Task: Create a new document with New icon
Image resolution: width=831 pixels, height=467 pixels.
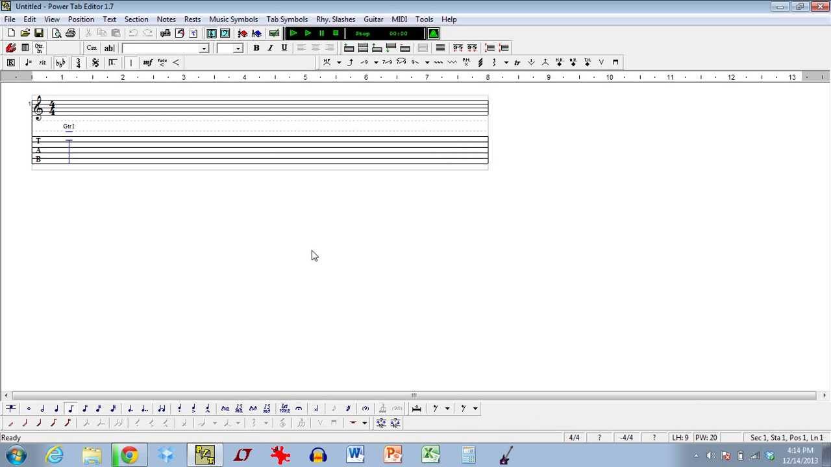Action: pos(11,33)
